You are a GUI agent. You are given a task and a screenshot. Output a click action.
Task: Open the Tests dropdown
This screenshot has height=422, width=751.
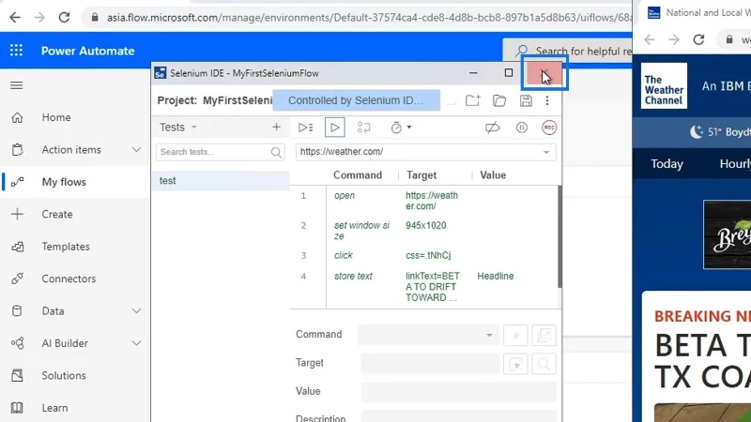click(178, 128)
